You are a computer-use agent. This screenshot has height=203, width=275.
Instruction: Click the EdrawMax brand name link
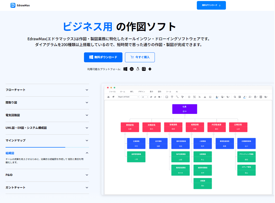tap(23, 5)
